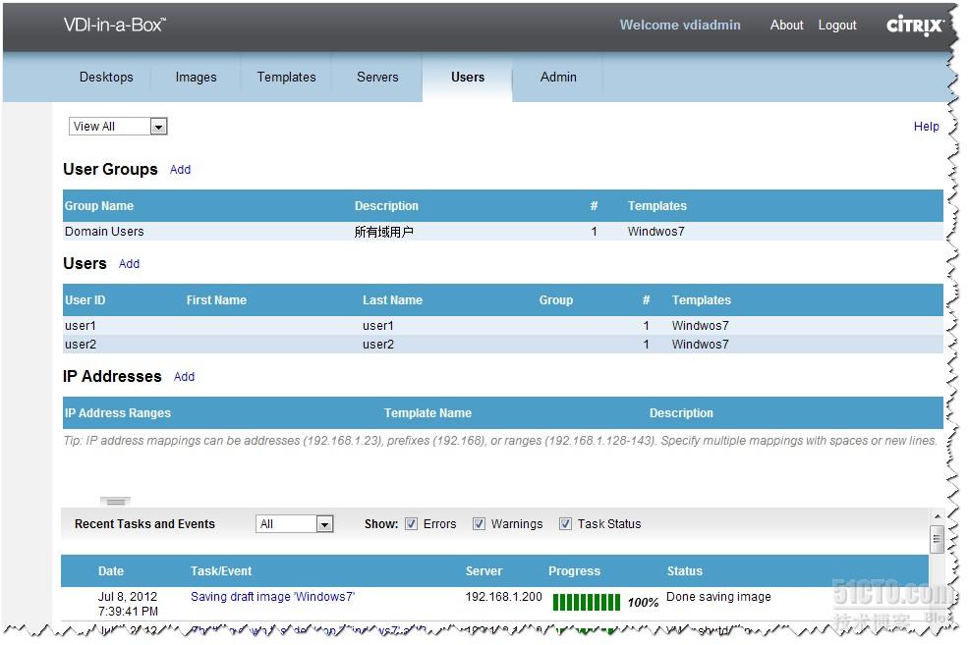Click the user2 User ID cell
This screenshot has width=968, height=645.
81,344
